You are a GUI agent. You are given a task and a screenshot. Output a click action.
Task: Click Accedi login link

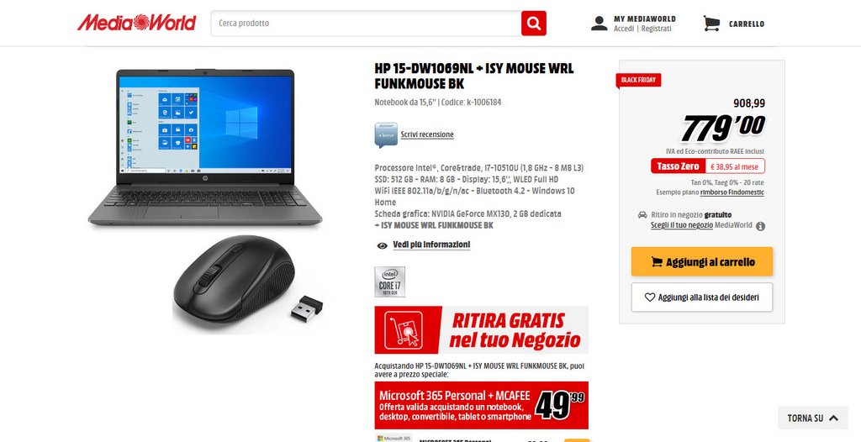point(624,29)
